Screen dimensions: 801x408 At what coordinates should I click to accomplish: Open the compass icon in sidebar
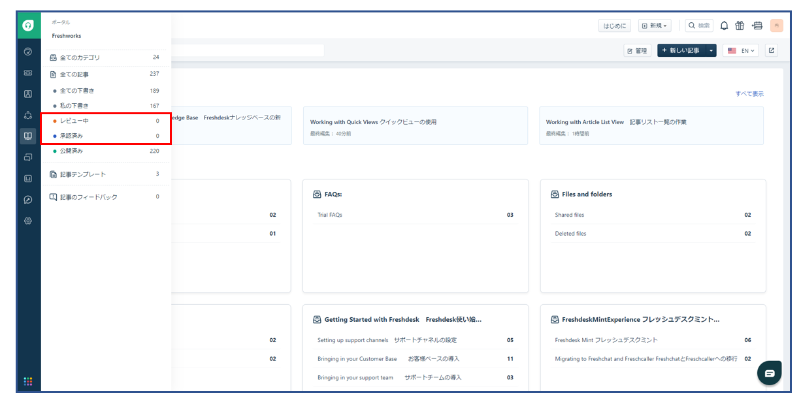pos(28,200)
